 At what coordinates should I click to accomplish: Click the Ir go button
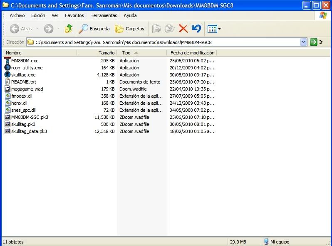317,42
